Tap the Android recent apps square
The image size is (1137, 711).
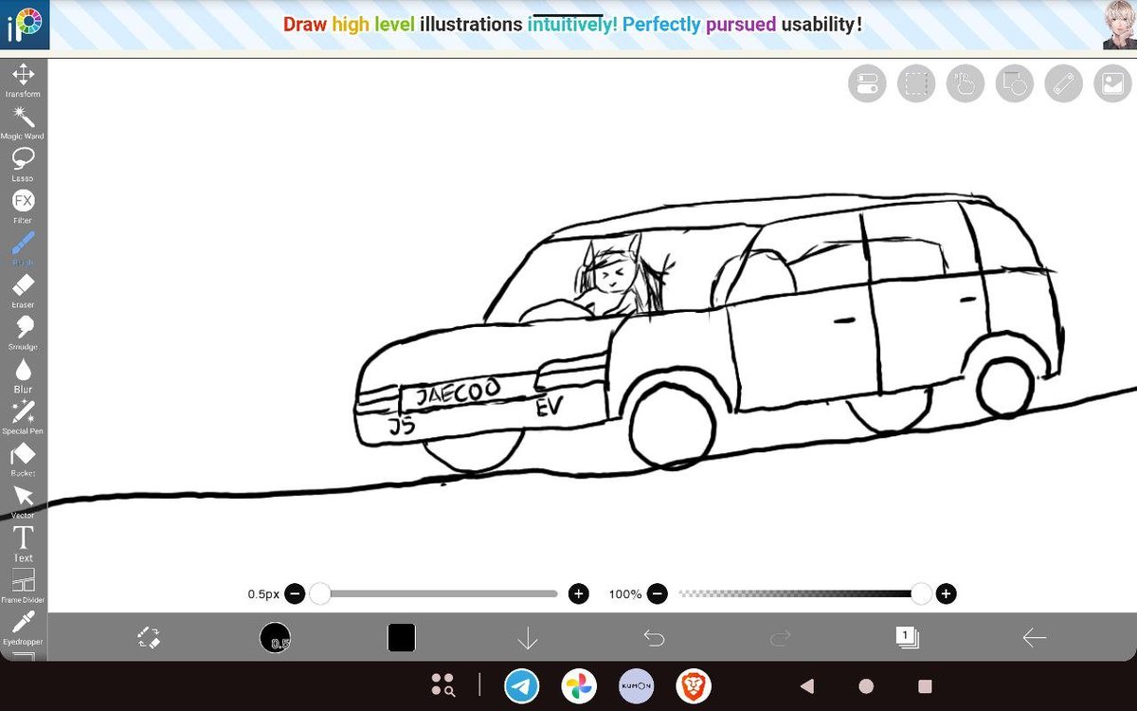click(x=926, y=685)
